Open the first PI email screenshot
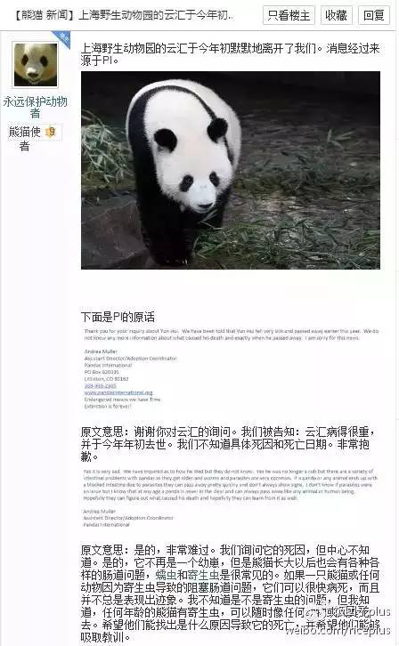Viewport: 399px width, 646px height. [x=231, y=368]
